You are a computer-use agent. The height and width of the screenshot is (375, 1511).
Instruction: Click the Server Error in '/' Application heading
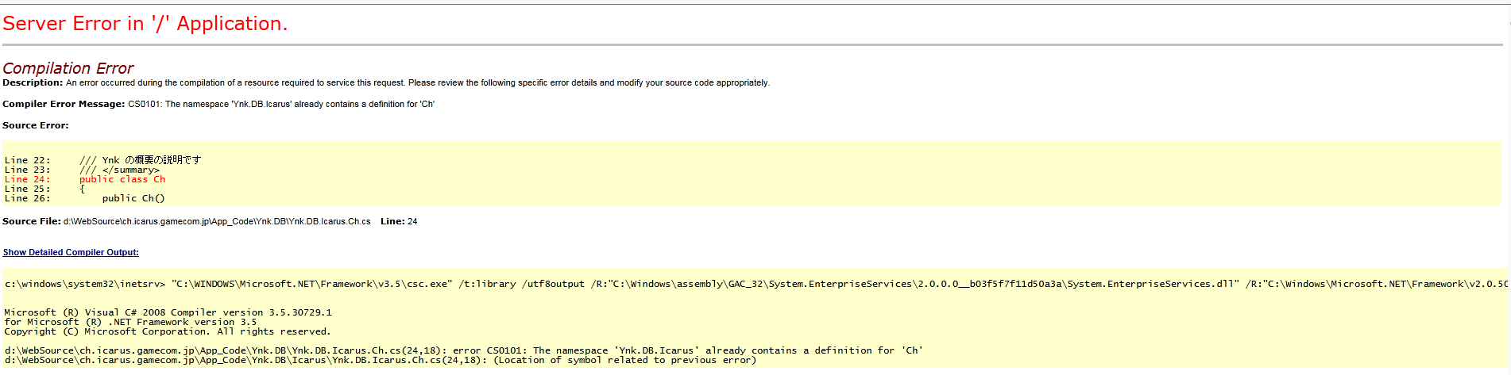point(145,24)
